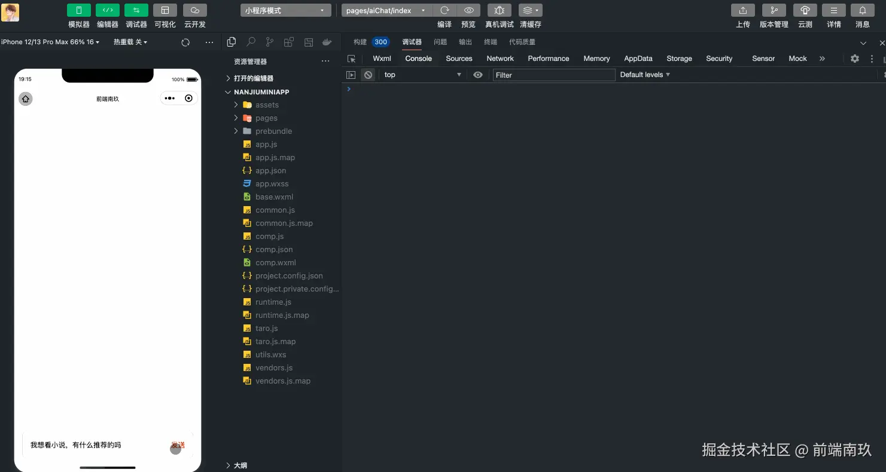
Task: Open the Default levels dropdown
Action: (x=645, y=75)
